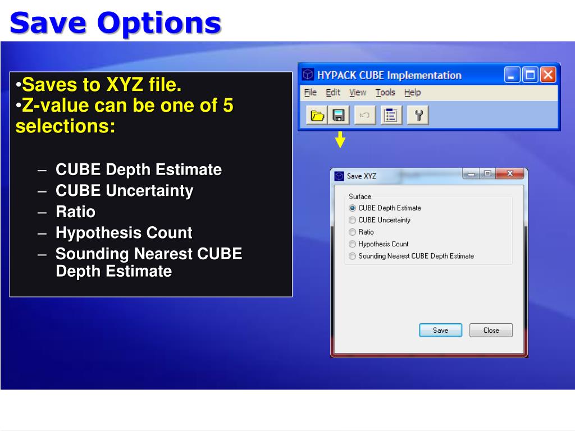Screen dimensions: 575x431
Task: Maximize the Save XYZ dialog
Action: (487, 173)
